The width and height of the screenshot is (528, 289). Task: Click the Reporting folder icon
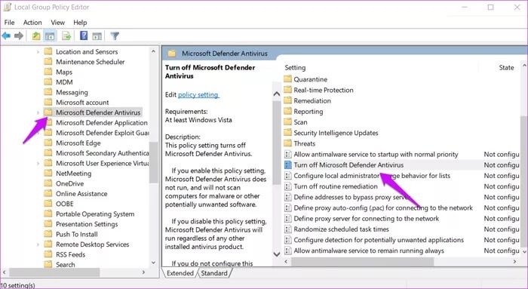287,112
